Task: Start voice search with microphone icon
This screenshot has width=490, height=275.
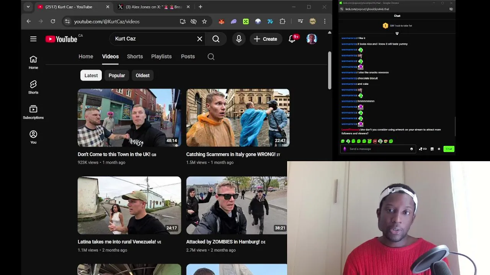Action: pos(239,39)
